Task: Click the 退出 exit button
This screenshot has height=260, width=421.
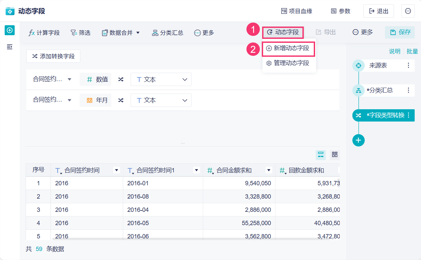Action: [x=379, y=11]
